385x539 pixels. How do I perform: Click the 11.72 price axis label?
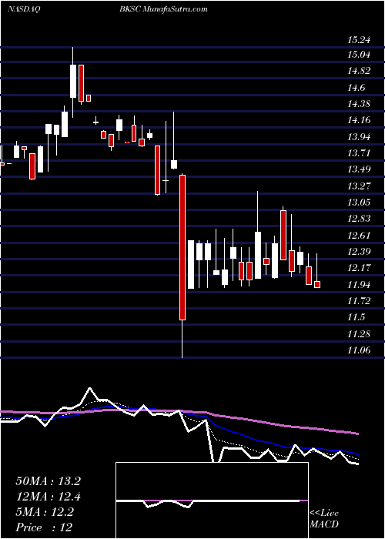tap(359, 301)
